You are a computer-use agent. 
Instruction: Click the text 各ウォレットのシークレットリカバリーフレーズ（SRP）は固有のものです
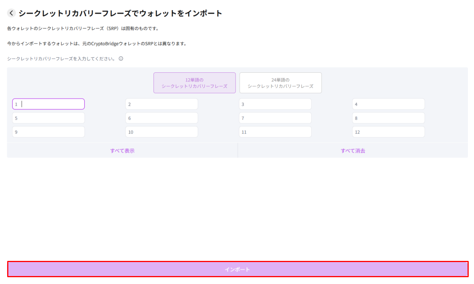83,29
